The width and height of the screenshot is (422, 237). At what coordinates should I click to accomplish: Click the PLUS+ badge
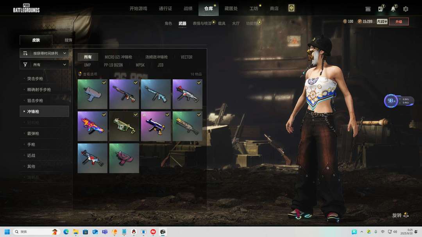point(382,21)
